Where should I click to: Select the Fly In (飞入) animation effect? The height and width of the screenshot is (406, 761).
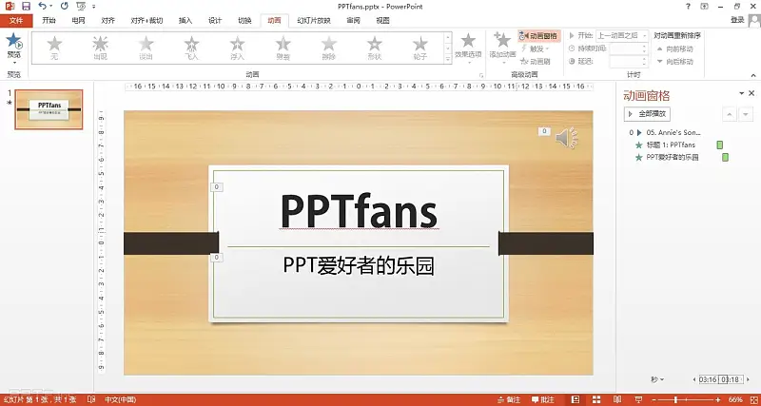[x=192, y=45]
